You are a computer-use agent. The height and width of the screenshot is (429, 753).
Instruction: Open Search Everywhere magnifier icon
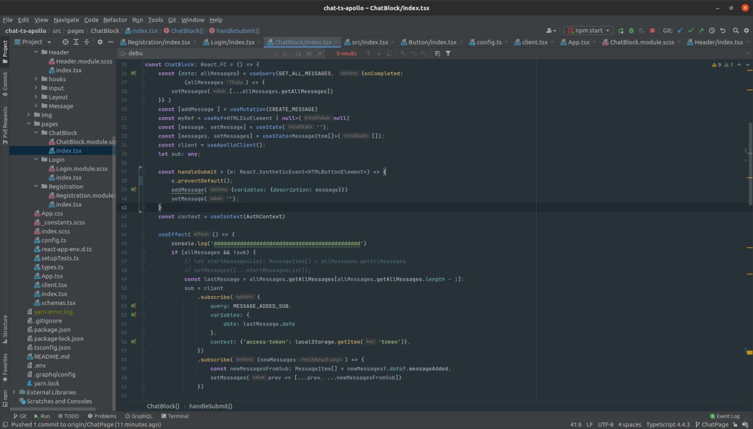point(735,31)
